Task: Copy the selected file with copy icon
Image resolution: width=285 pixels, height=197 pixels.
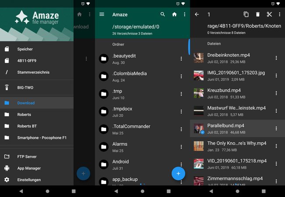Action: [x=246, y=14]
